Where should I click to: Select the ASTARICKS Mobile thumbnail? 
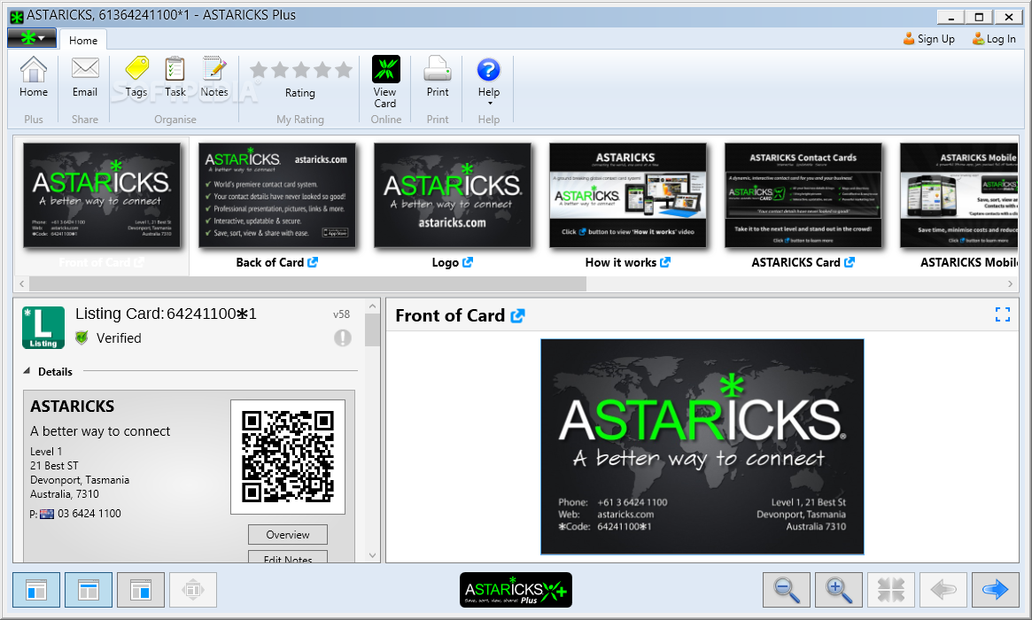coord(959,196)
